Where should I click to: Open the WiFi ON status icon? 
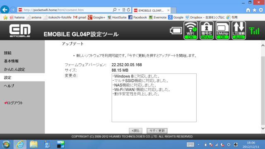click(x=190, y=30)
